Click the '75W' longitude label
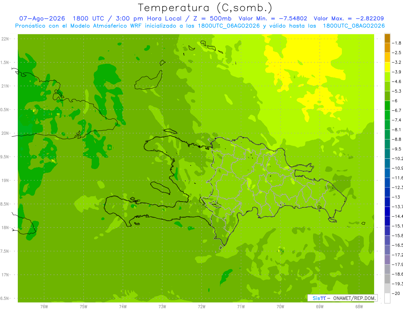The image size is (403, 311). point(84,306)
